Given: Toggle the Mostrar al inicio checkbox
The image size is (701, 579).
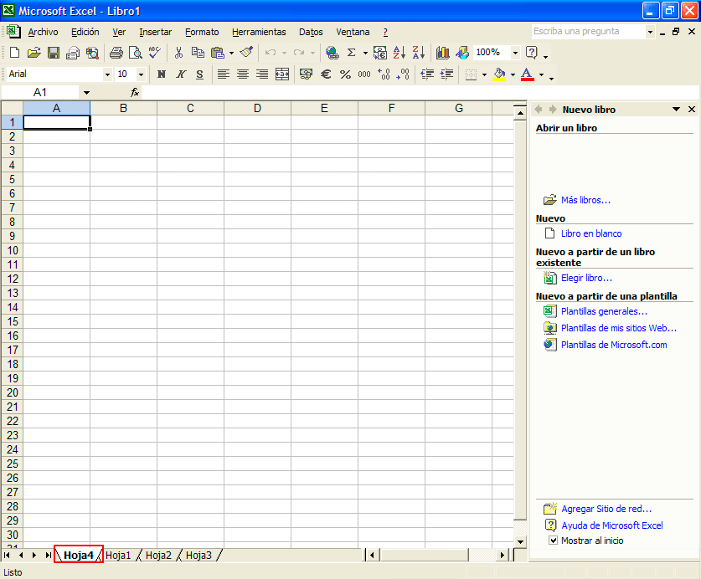Looking at the screenshot, I should (x=553, y=541).
